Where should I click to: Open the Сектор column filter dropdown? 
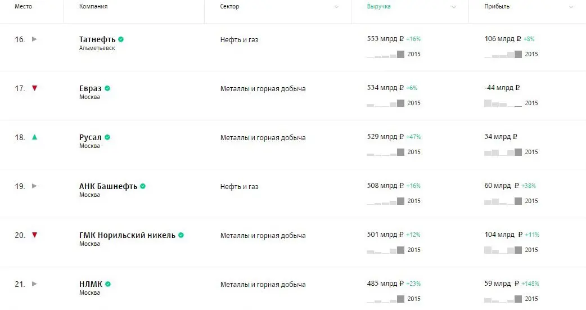click(336, 7)
